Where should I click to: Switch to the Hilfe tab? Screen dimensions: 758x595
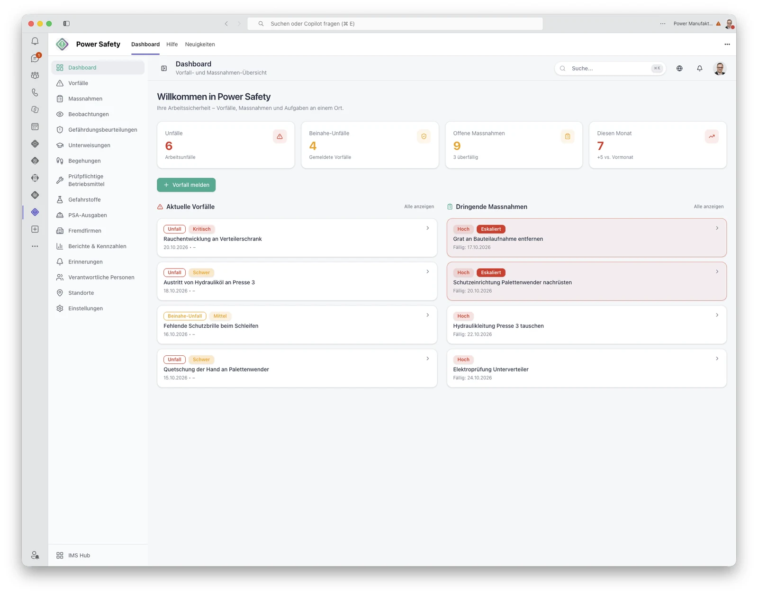coord(172,44)
